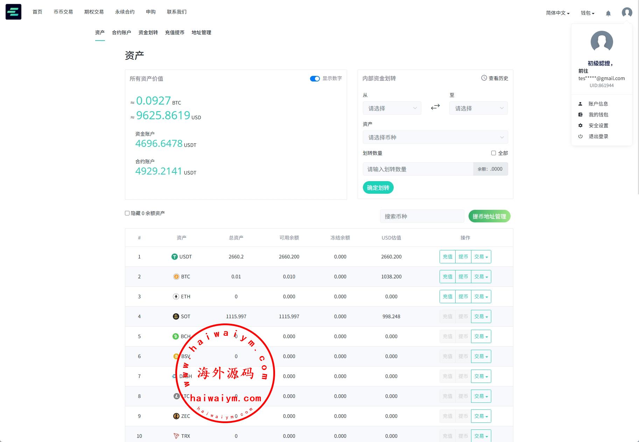This screenshot has width=639, height=442.
Task: Open the notification bell
Action: (608, 13)
